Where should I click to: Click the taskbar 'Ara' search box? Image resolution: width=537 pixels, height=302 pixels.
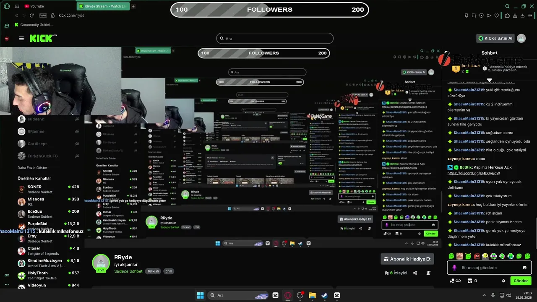coord(238,295)
